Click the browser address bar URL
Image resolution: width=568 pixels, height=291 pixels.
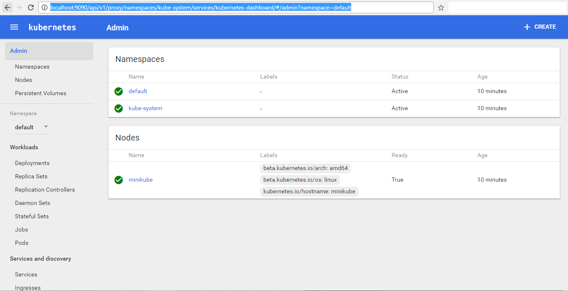(x=236, y=7)
